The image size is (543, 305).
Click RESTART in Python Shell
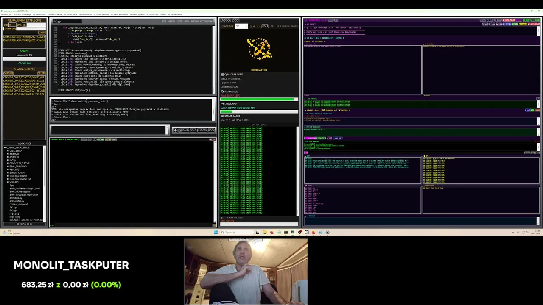point(213,139)
